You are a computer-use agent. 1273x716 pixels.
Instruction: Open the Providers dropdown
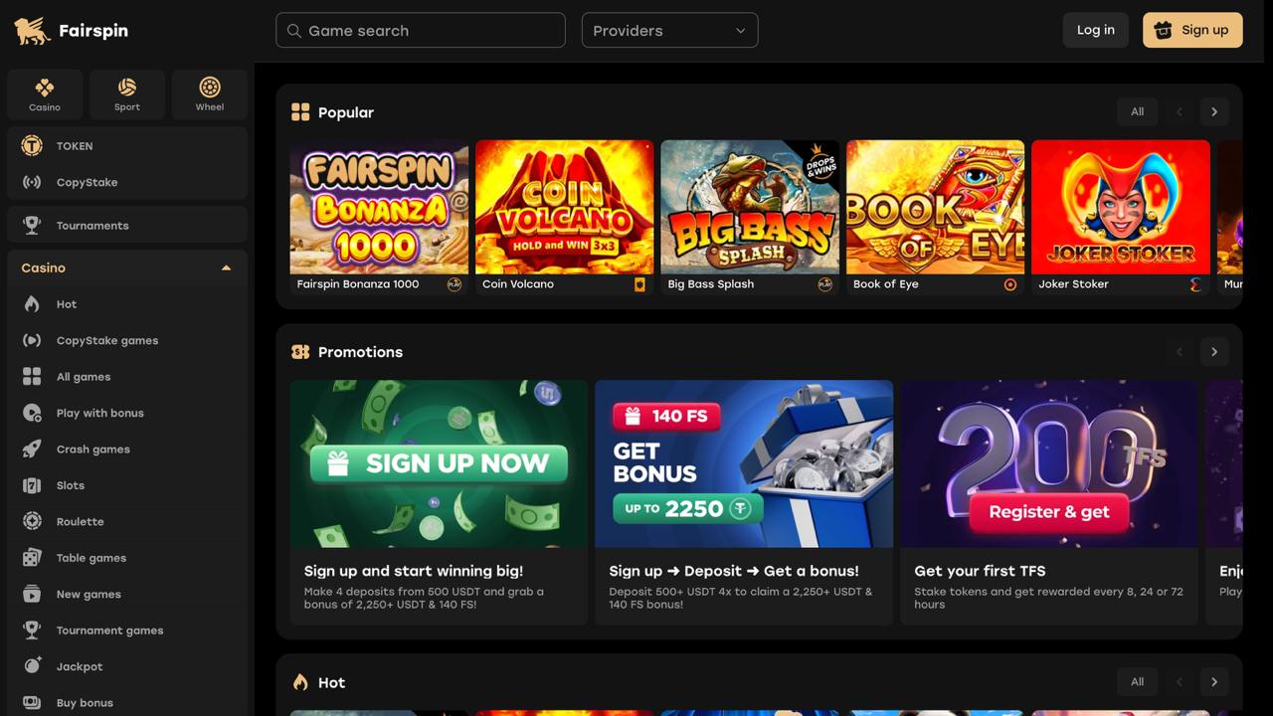669,30
